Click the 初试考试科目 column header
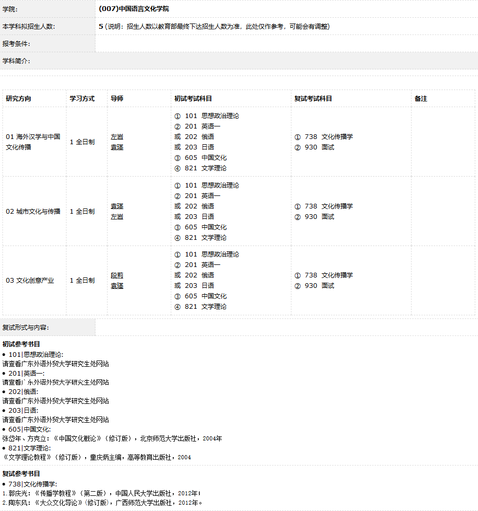Image resolution: width=478 pixels, height=511 pixels. [x=193, y=99]
